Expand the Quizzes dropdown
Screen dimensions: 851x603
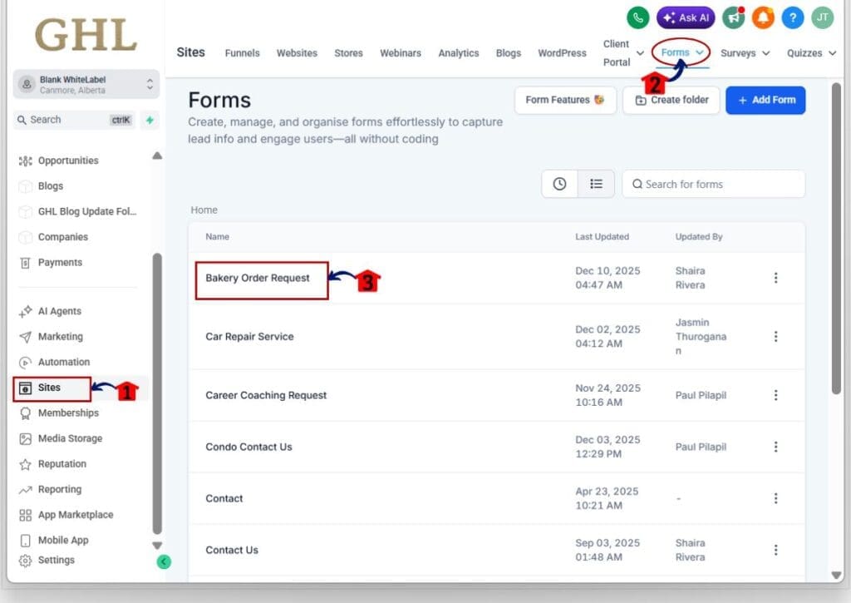(x=809, y=52)
